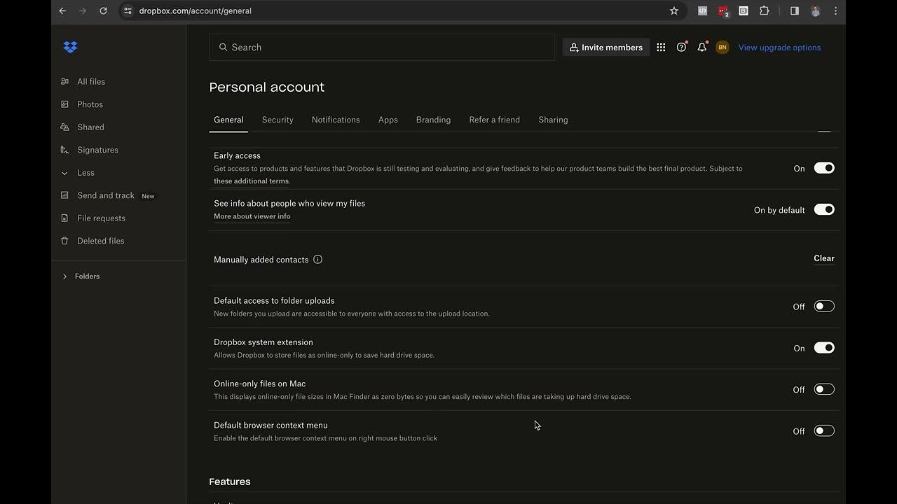Viewport: 897px width, 504px height.
Task: Turn off the Early access toggle
Action: 824,168
